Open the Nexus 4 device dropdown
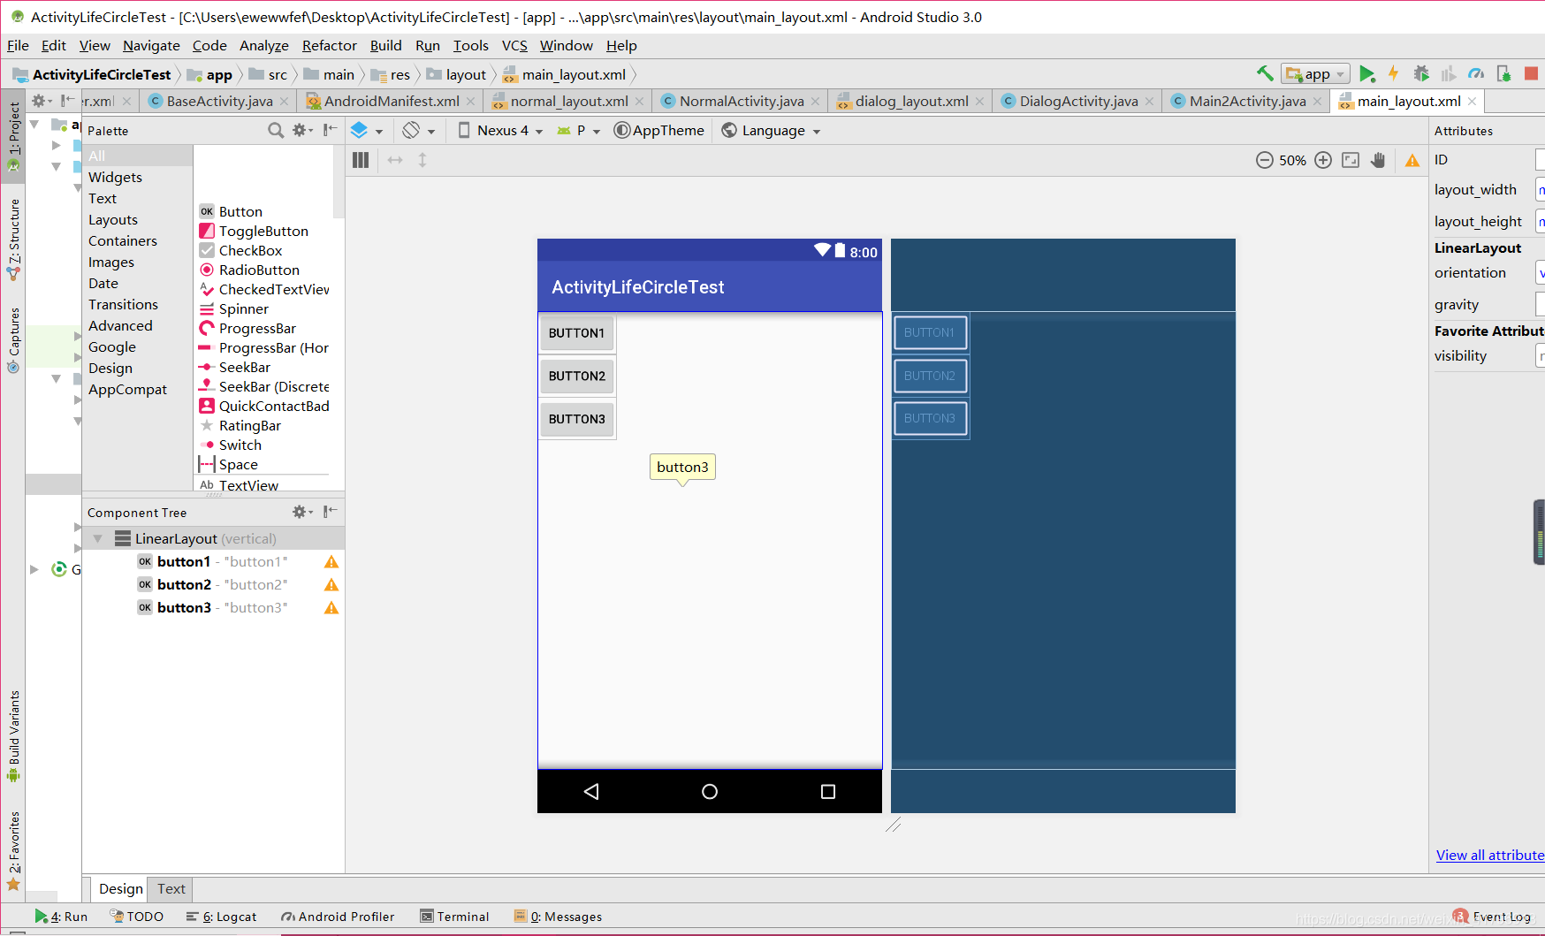The height and width of the screenshot is (936, 1545). pos(500,131)
